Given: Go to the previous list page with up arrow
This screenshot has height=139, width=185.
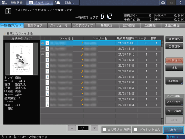Looking at the screenshot, I should pos(72,128).
